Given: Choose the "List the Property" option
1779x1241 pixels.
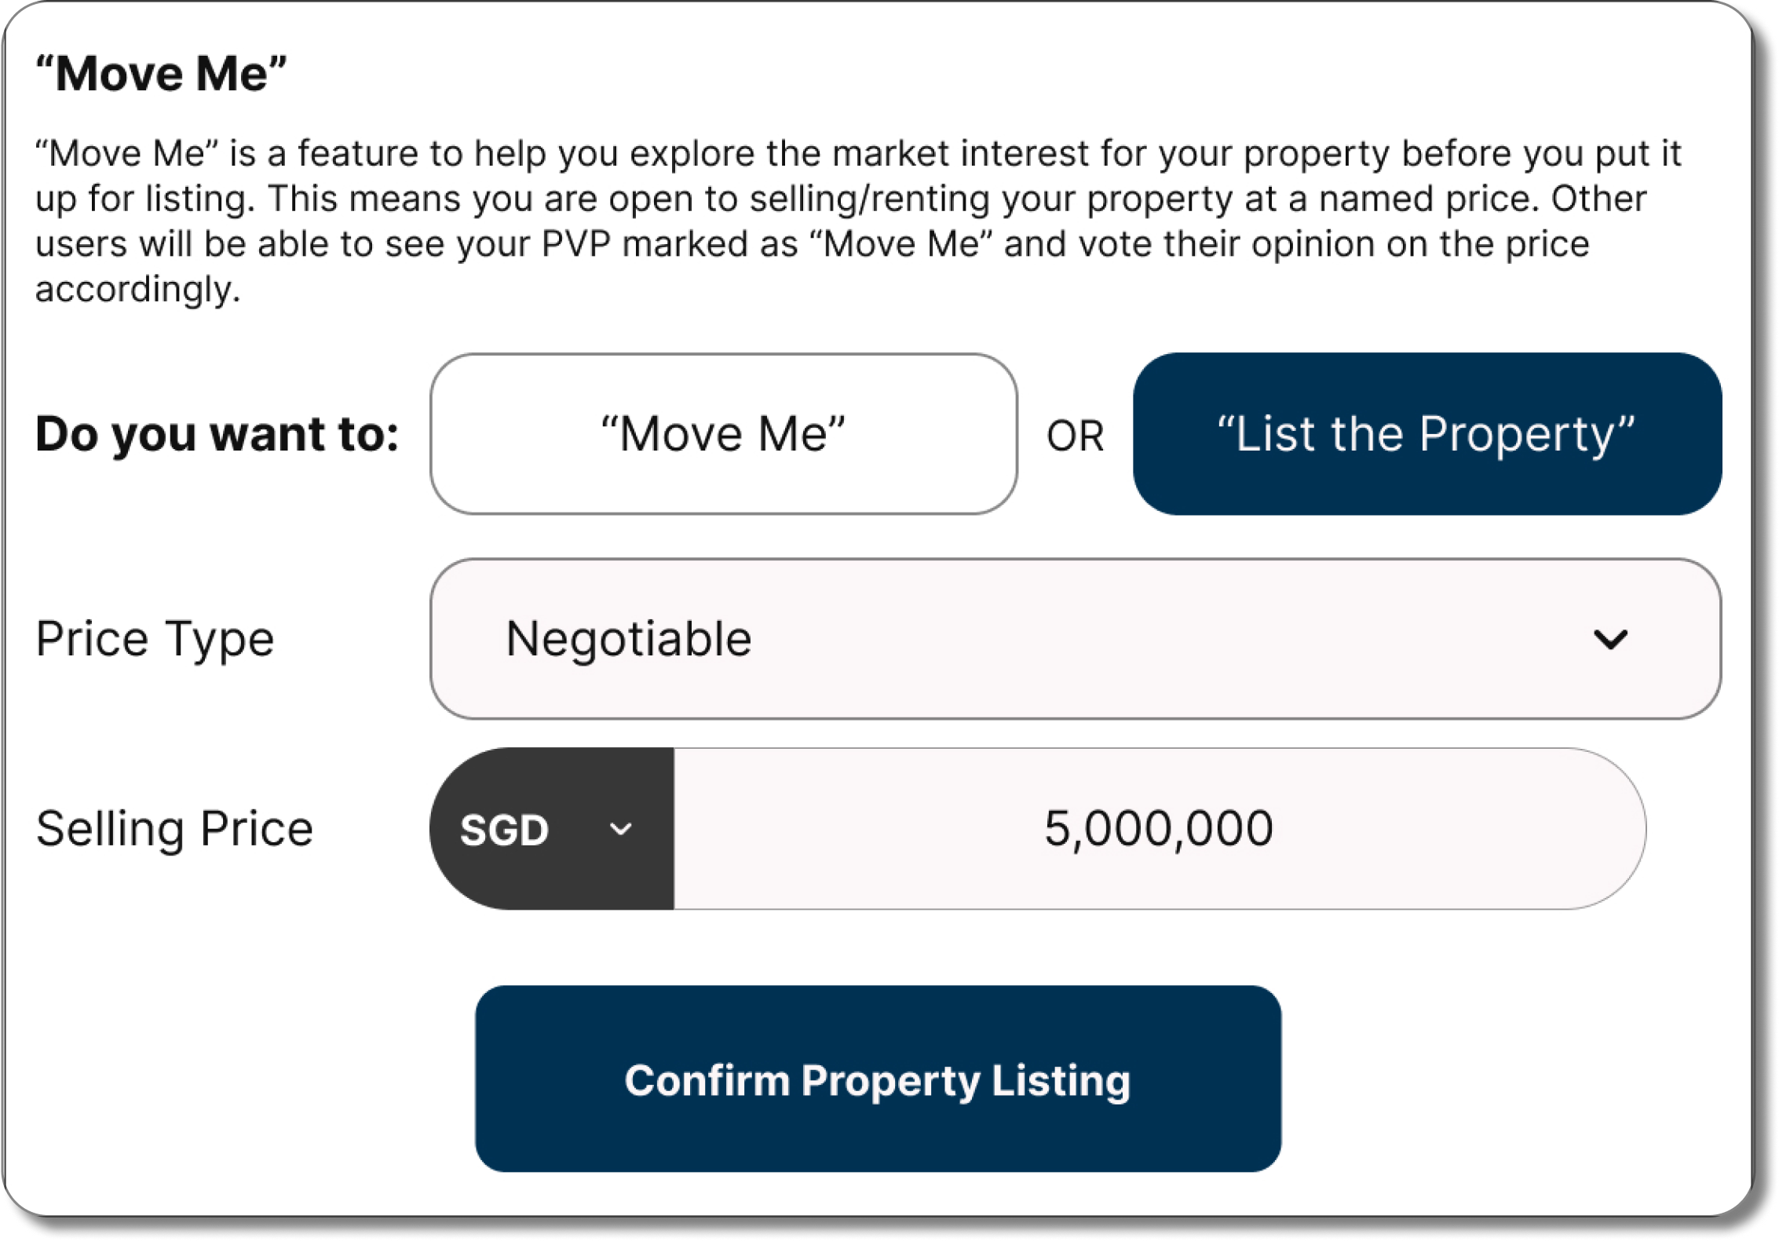Looking at the screenshot, I should (x=1426, y=434).
